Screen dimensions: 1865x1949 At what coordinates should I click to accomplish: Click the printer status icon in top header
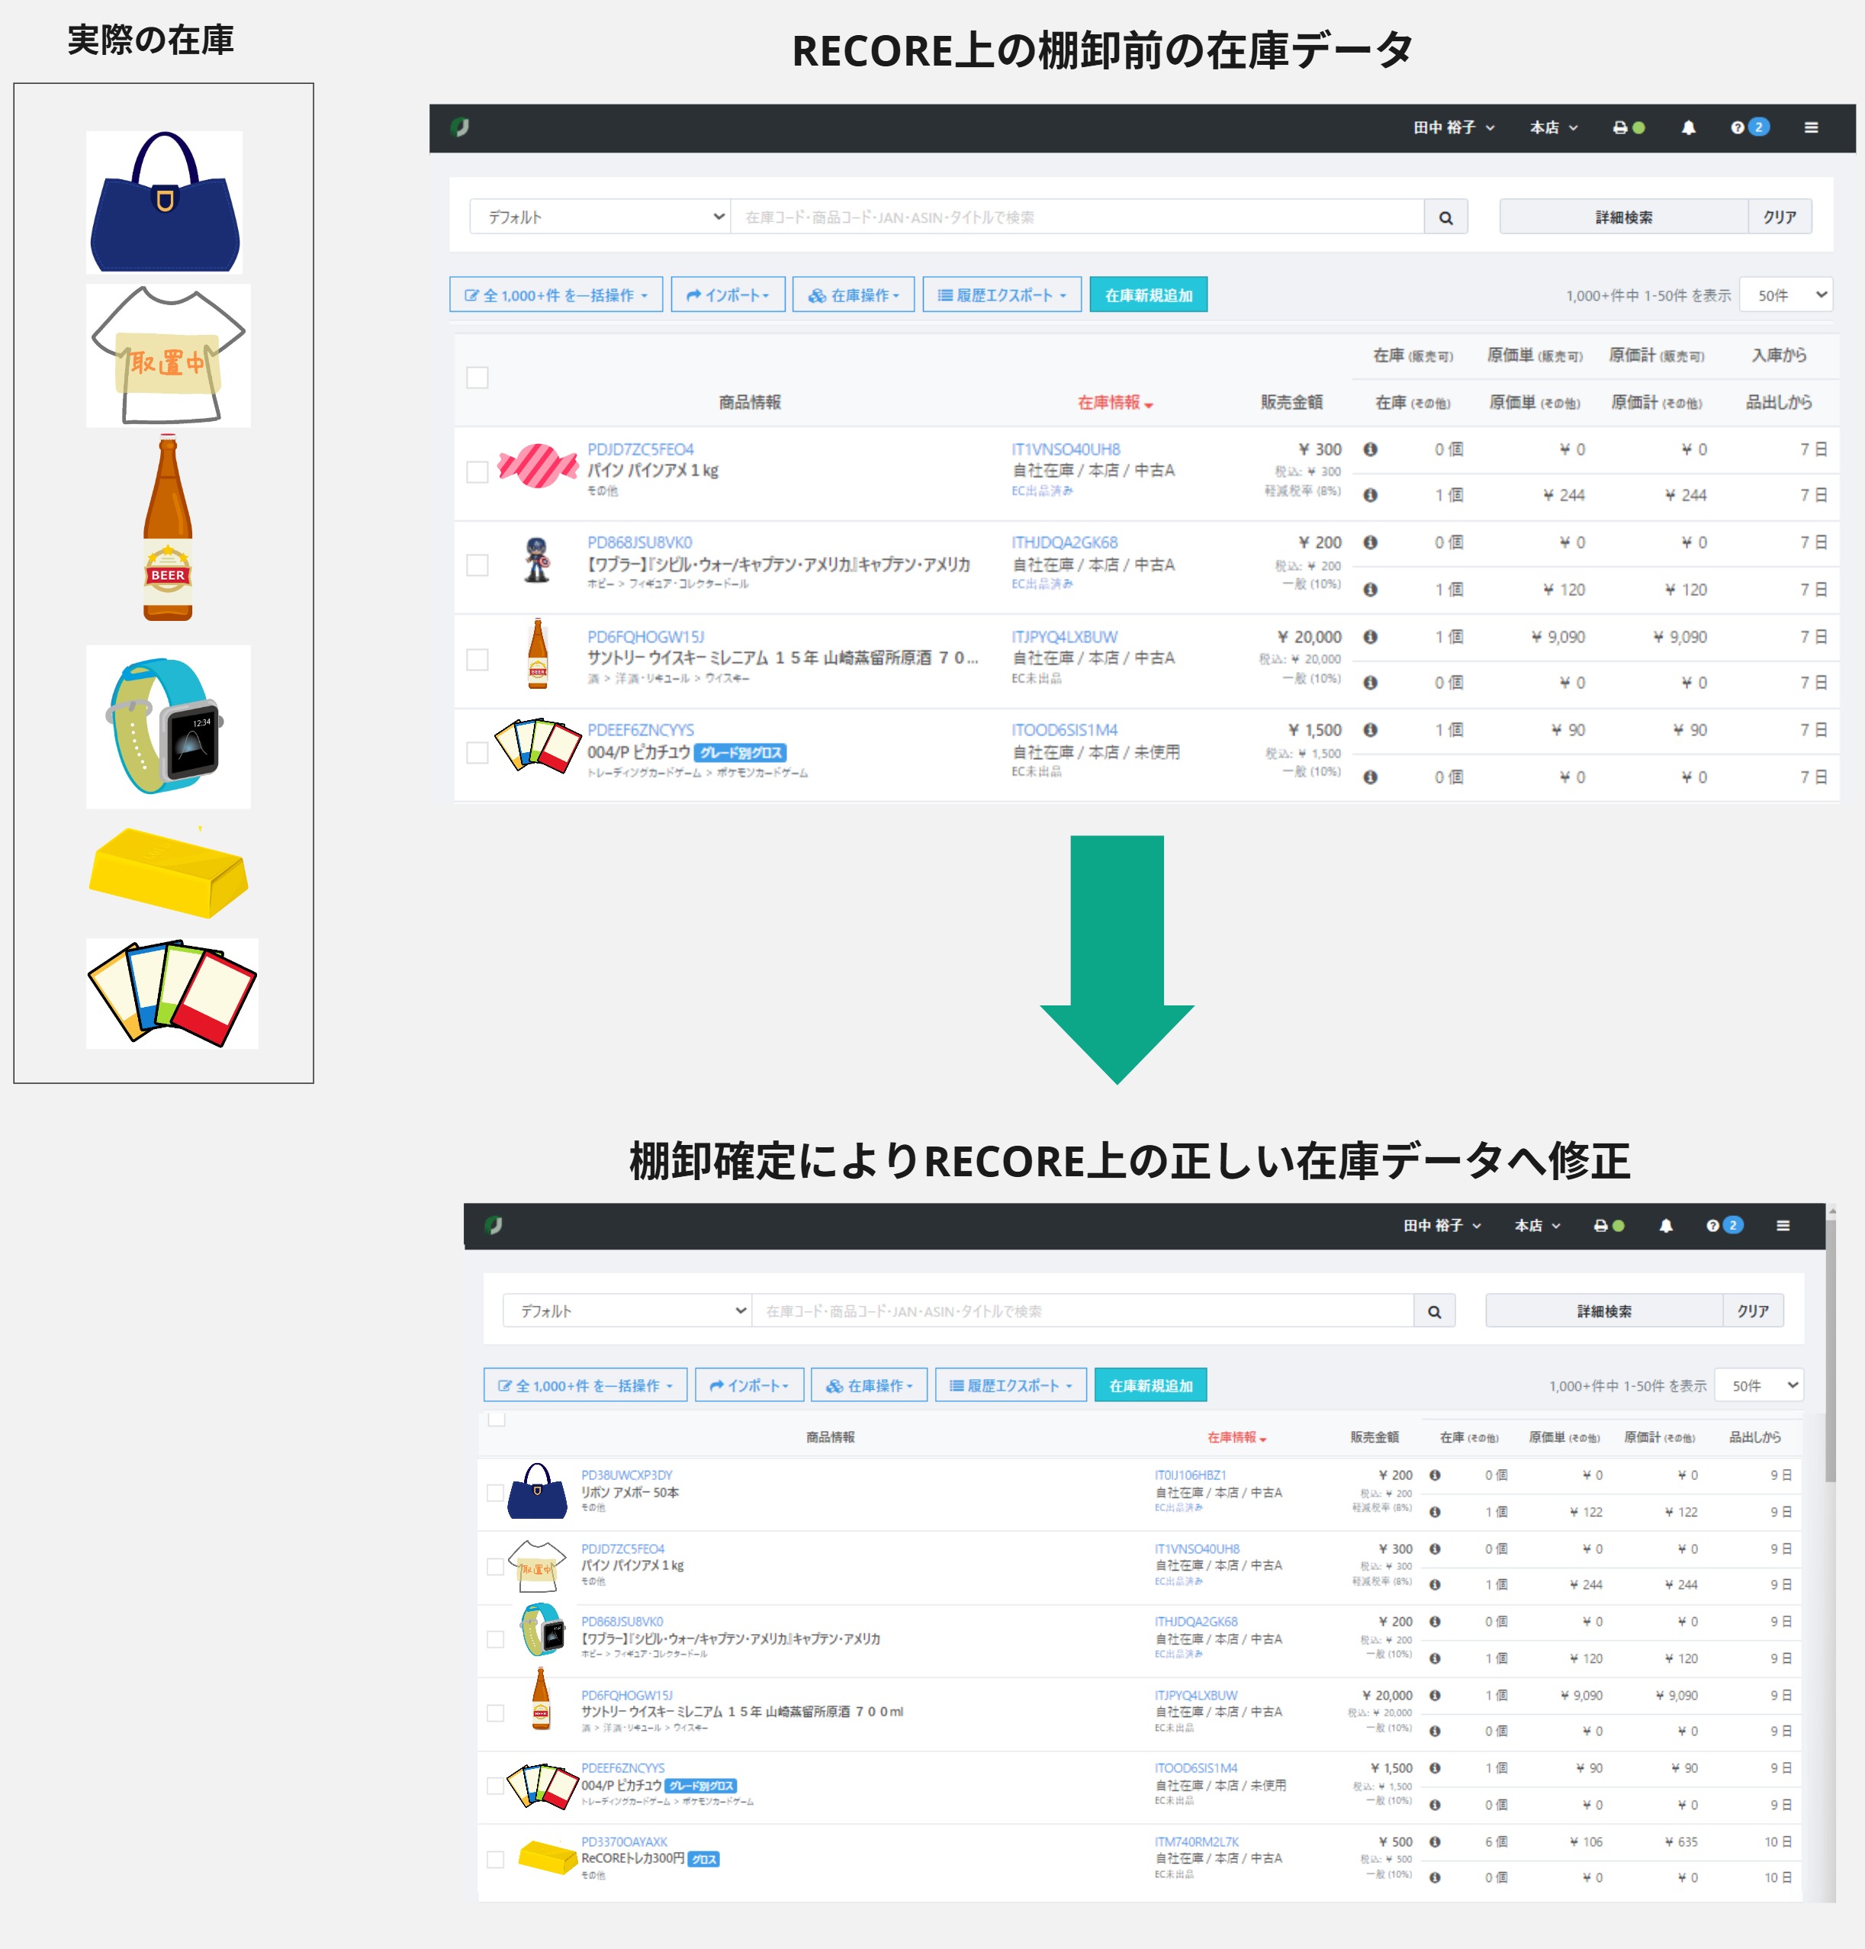click(x=1620, y=127)
